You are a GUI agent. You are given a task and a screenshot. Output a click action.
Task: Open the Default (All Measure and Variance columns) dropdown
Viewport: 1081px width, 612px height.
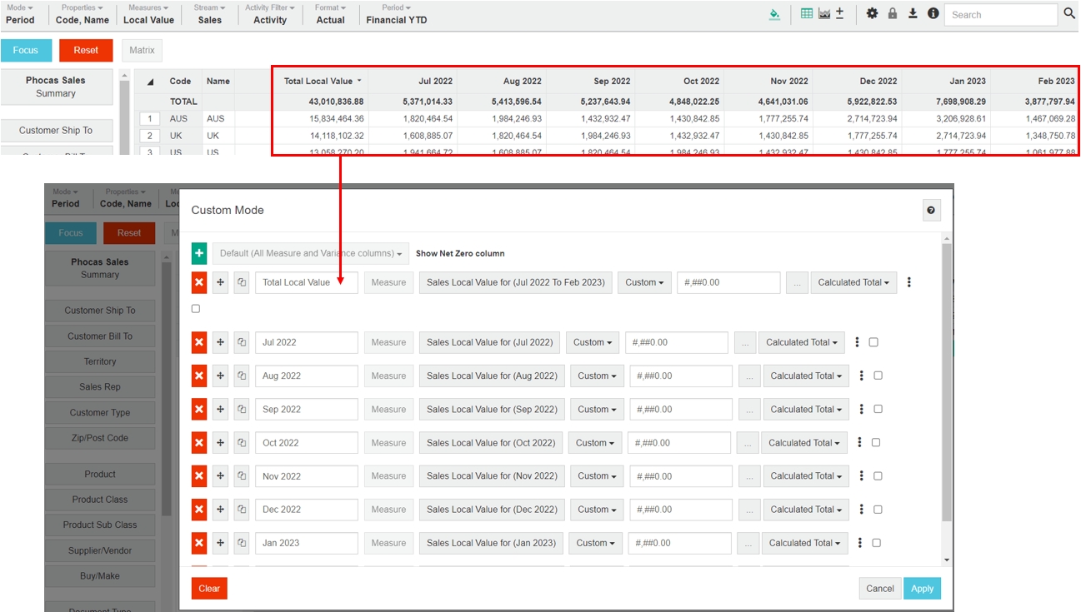[311, 253]
